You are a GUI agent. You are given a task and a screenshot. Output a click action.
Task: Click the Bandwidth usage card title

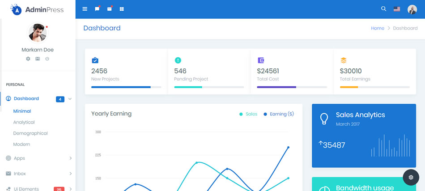365,188
